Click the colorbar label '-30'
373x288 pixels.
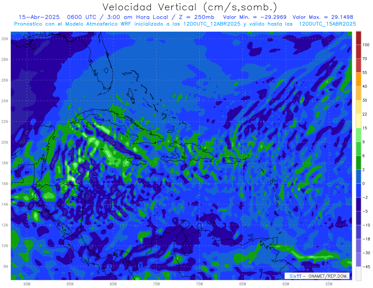click(366, 253)
